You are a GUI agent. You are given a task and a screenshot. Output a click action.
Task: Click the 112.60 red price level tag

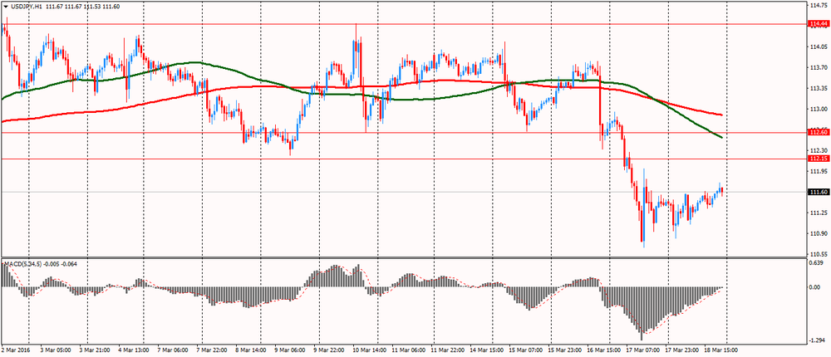pos(819,132)
